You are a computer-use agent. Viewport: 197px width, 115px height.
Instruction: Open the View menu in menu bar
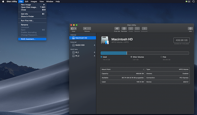tap(42, 2)
